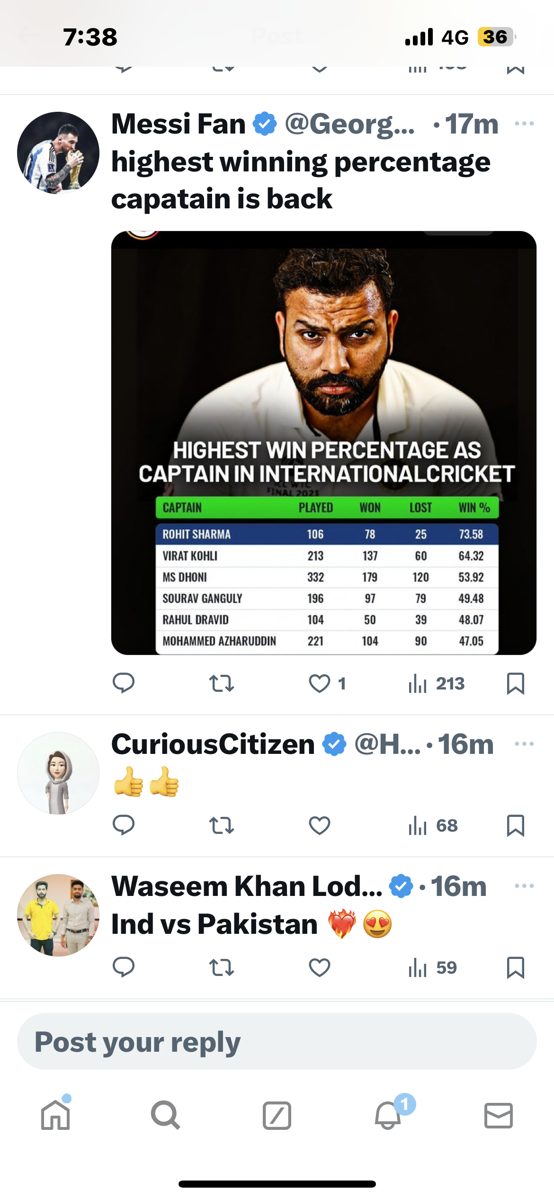554x1199 pixels.
Task: Open the Search tab
Action: 165,1115
